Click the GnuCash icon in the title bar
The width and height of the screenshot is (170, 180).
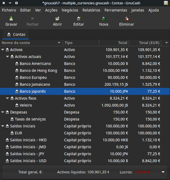[x=166, y=3]
